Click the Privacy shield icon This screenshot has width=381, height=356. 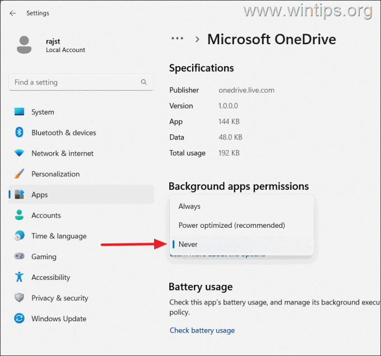[x=19, y=298]
